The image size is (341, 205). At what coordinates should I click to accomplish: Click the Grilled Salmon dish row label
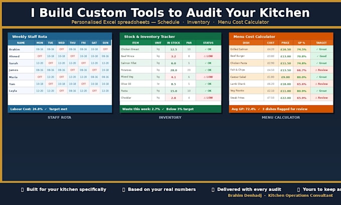coord(239,49)
